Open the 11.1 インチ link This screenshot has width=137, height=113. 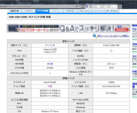pos(50,45)
